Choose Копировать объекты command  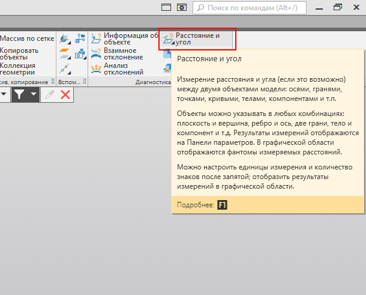coord(19,53)
